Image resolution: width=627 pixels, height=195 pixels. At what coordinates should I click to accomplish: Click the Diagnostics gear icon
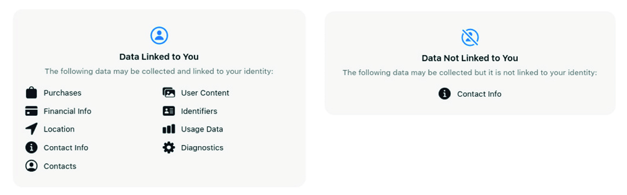point(169,148)
